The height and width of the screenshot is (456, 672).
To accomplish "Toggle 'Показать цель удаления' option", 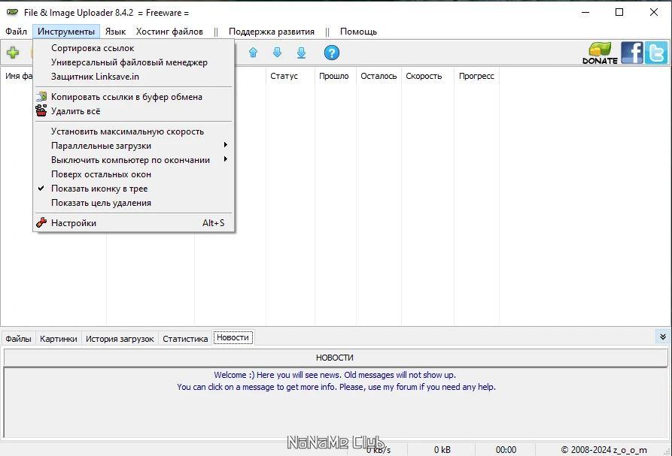I will pyautogui.click(x=134, y=203).
